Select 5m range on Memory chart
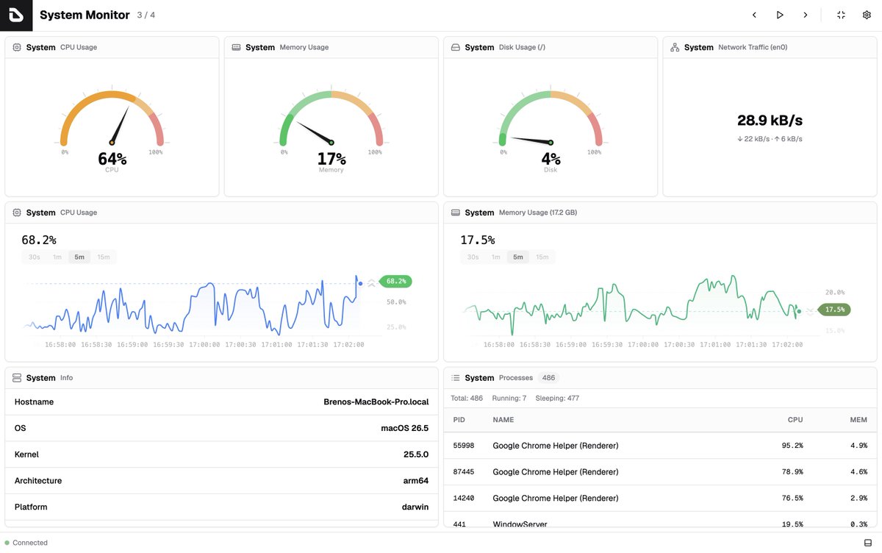 pyautogui.click(x=518, y=257)
